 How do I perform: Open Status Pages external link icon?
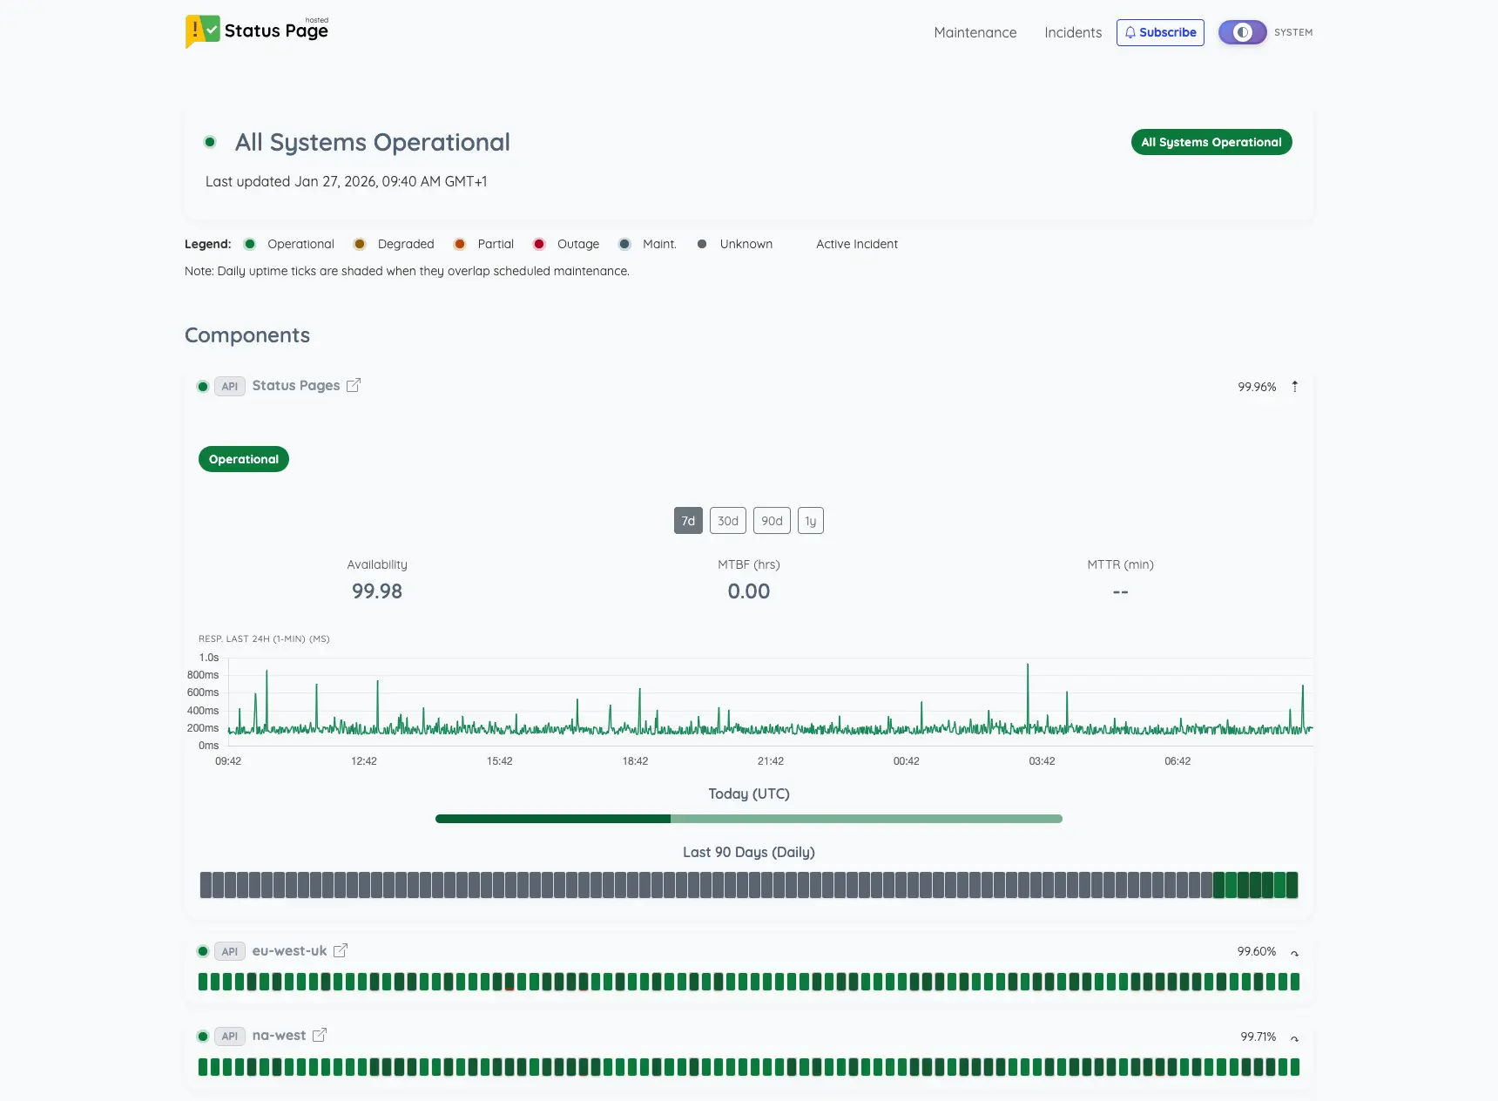354,386
